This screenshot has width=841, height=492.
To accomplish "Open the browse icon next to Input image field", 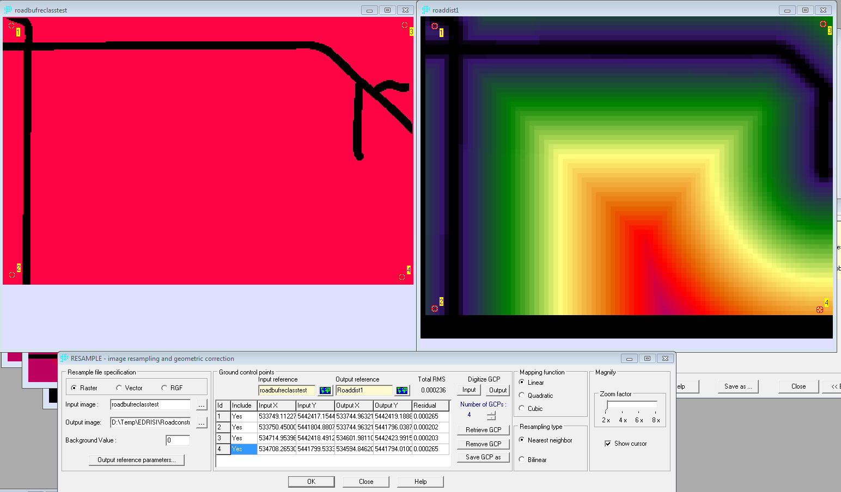I will pyautogui.click(x=201, y=404).
